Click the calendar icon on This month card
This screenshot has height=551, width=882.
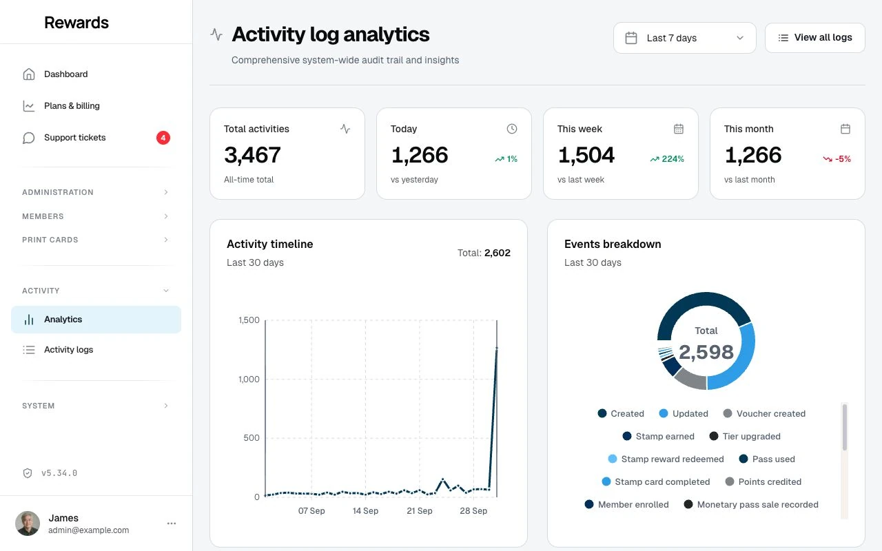point(845,129)
